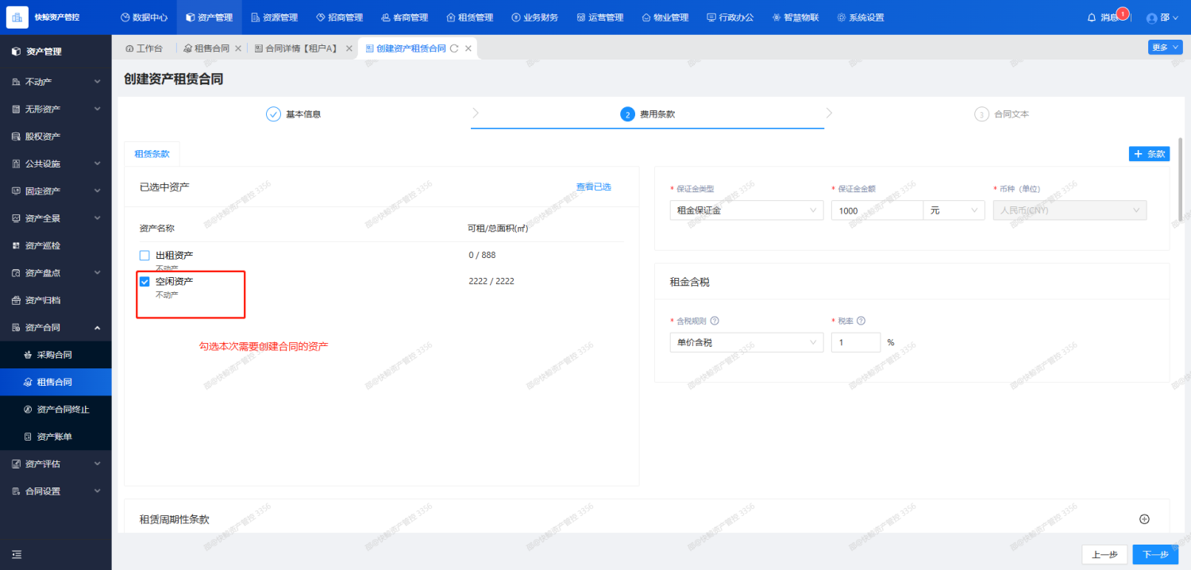
Task: Open the 元 unit dropdown
Action: 954,210
